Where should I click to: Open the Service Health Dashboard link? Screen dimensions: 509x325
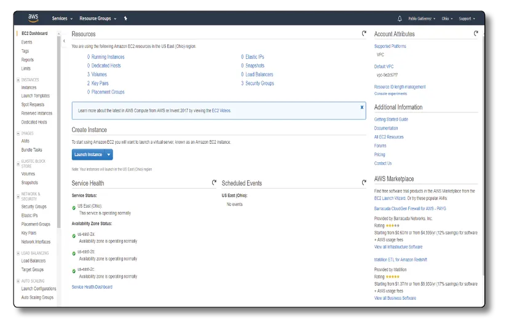coord(92,287)
